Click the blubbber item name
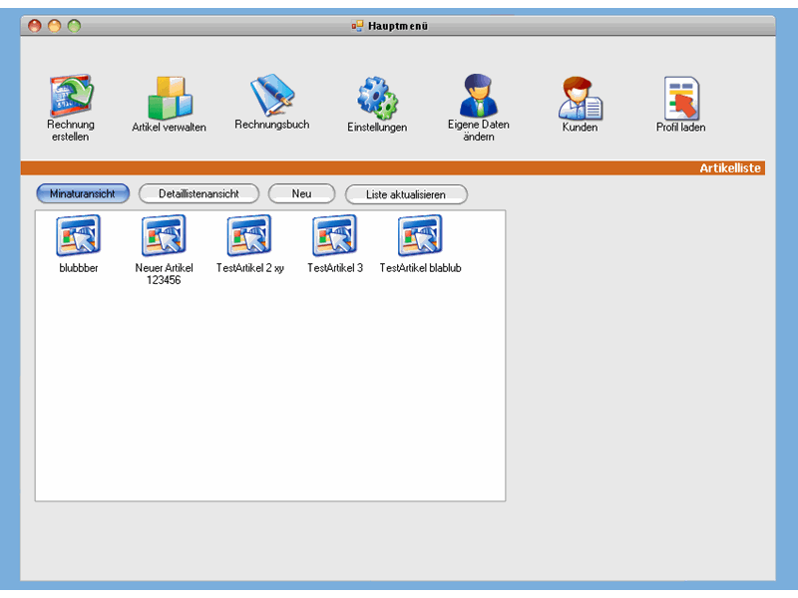The image size is (798, 598). point(79,268)
